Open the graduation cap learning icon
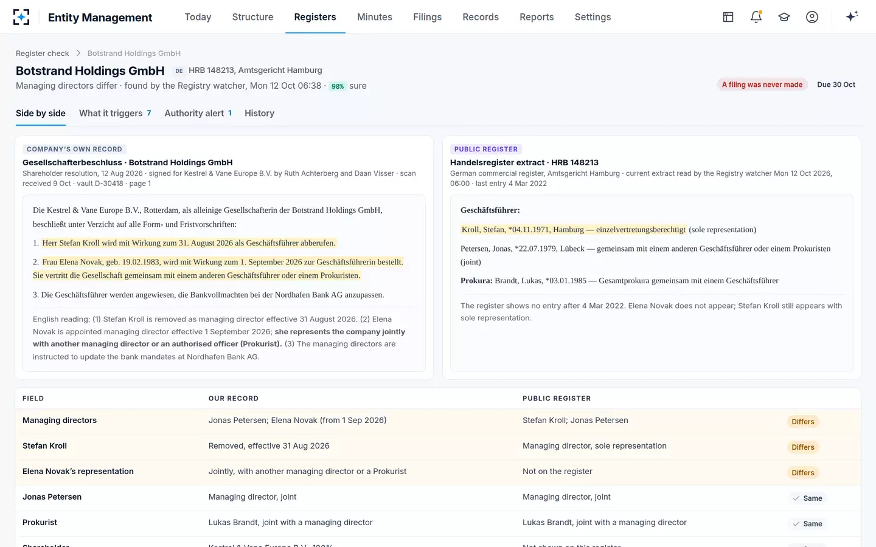Screen dimensions: 876x547 pyautogui.click(x=784, y=17)
